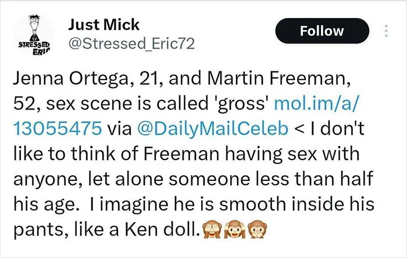The width and height of the screenshot is (407, 258).
Task: Follow the Just Mick account
Action: [x=322, y=31]
